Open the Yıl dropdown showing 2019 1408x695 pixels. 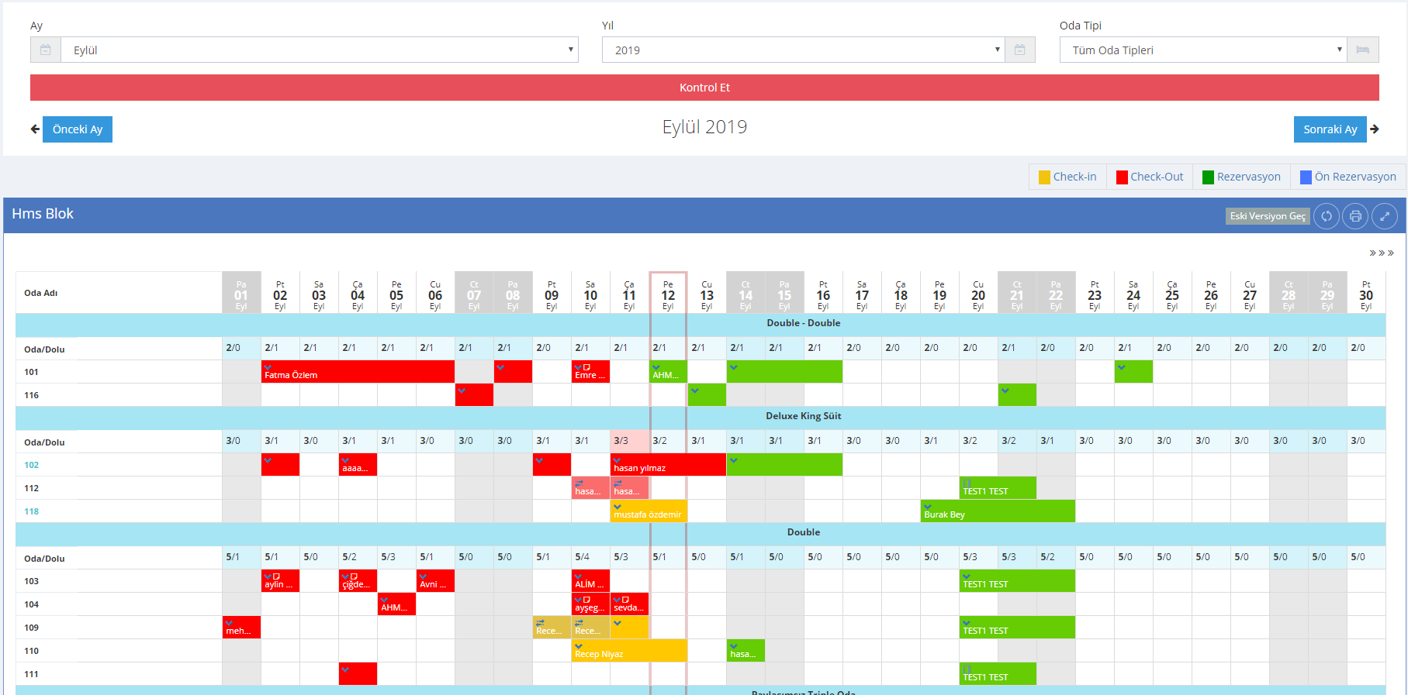[x=803, y=50]
